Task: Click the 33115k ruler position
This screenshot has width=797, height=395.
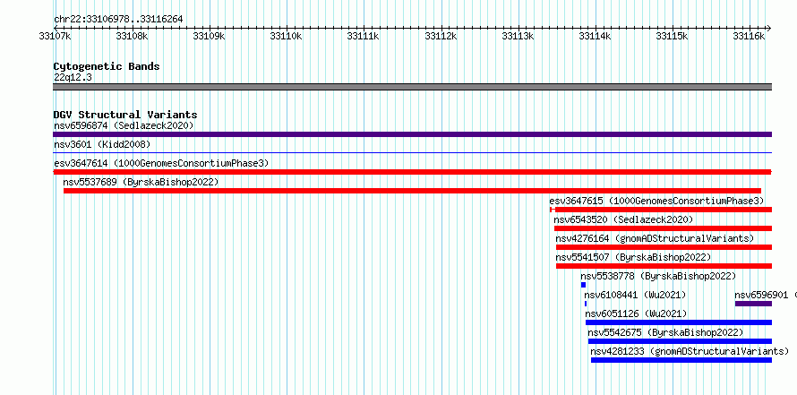Action: [x=672, y=36]
